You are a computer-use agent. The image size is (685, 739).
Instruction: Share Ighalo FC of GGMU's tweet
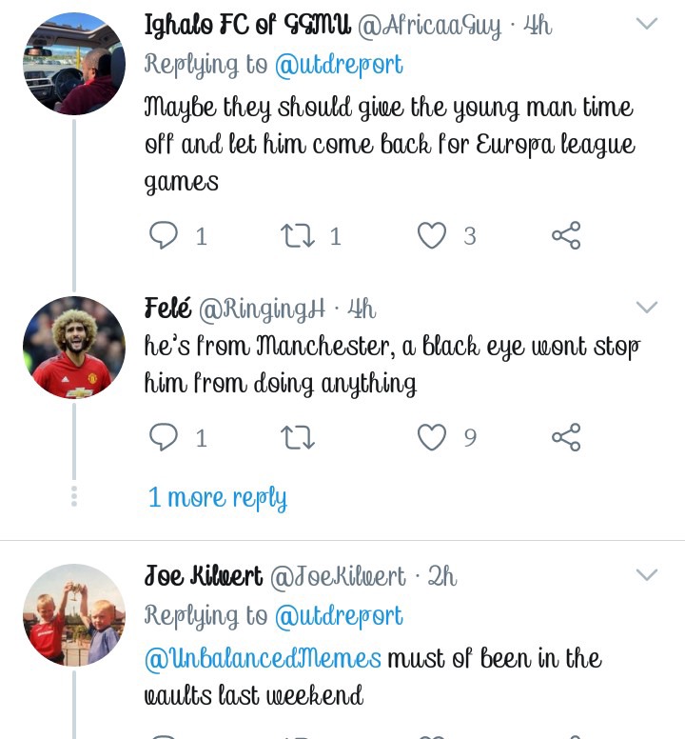point(566,235)
